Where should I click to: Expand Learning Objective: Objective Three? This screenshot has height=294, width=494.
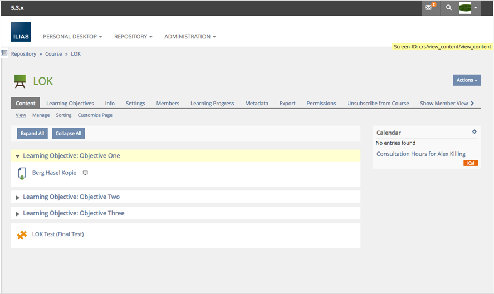pos(18,214)
